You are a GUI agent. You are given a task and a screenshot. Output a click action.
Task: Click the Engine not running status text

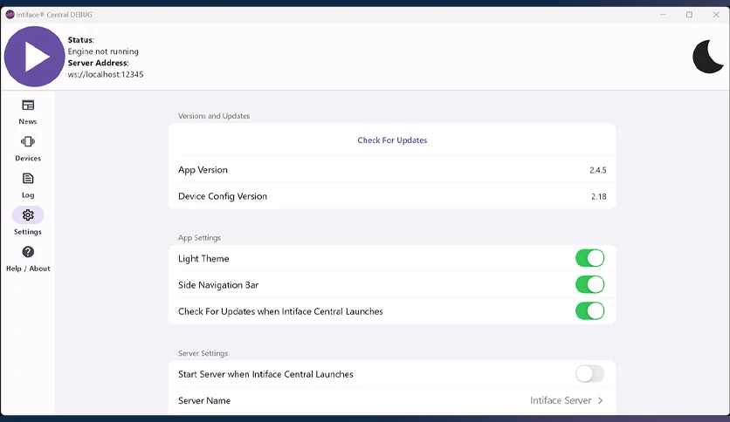click(x=103, y=51)
